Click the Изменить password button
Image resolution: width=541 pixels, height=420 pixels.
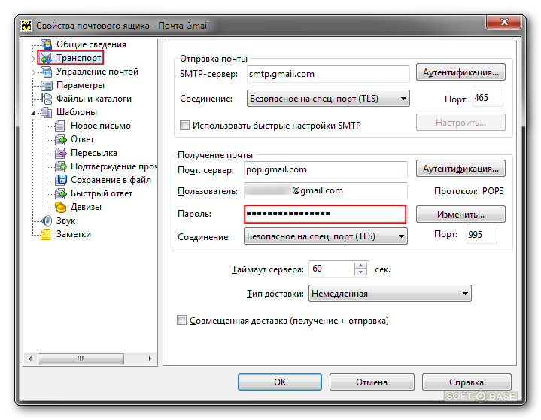460,215
